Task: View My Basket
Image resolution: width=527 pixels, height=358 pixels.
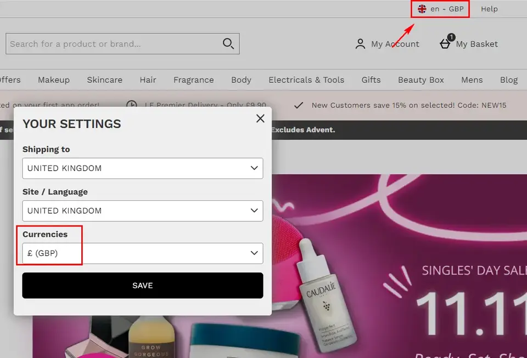Action: [468, 42]
